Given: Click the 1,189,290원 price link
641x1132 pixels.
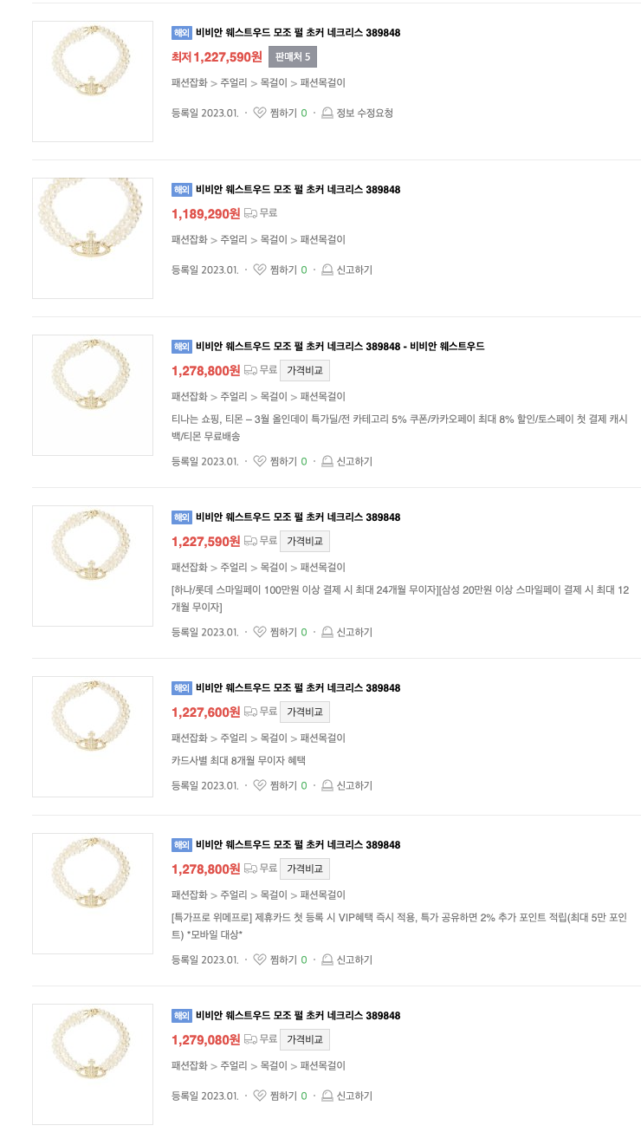Looking at the screenshot, I should [x=205, y=213].
